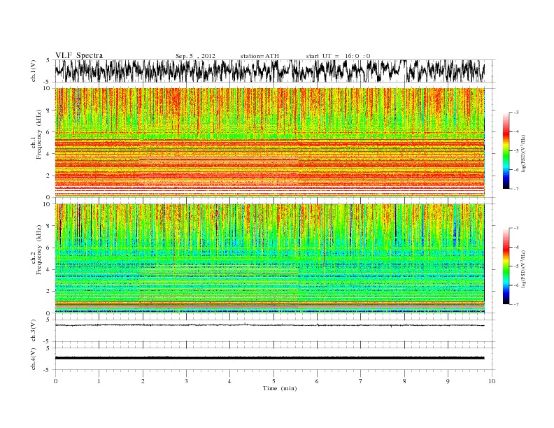Image resolution: width=554 pixels, height=428 pixels.
Task: Click the ch.1 frequency "6" tick label
Action: (x=49, y=132)
